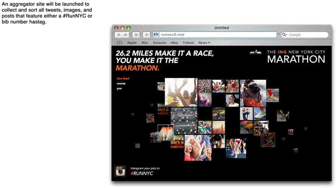Click the browser Forward arrow button
This screenshot has height=188, width=336.
[x=126, y=35]
